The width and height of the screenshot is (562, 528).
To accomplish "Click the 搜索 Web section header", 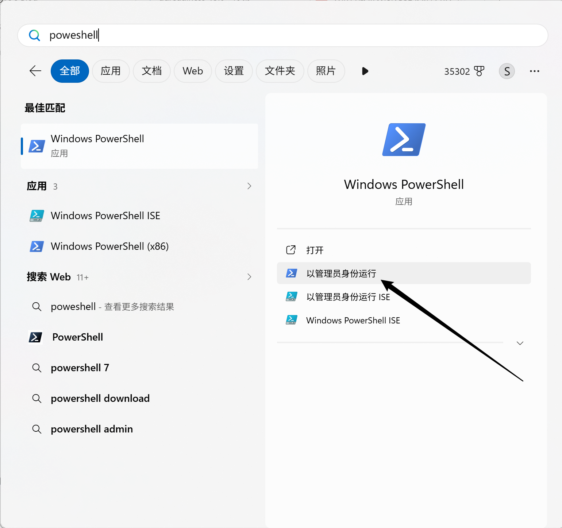I will click(x=49, y=277).
